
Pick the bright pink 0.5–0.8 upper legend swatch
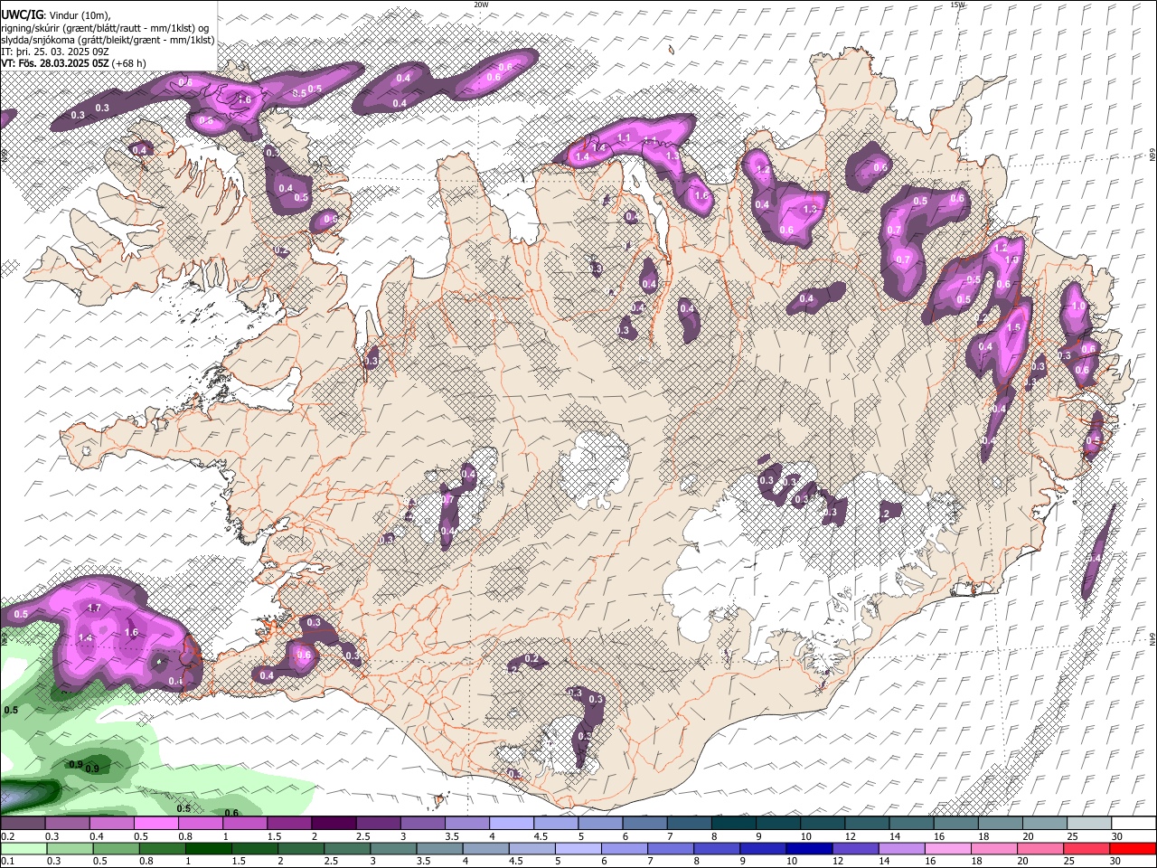click(x=155, y=824)
